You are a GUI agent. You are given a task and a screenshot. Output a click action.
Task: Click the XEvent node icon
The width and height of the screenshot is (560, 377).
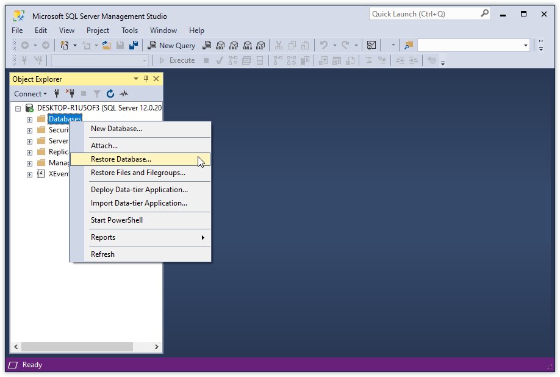pyautogui.click(x=41, y=174)
